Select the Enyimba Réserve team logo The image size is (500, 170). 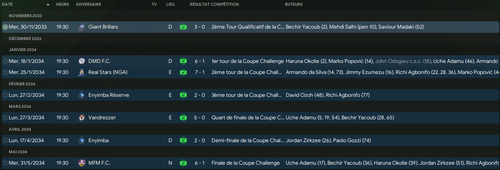pos(81,95)
